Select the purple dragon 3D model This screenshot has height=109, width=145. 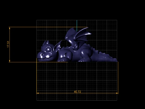77,45
